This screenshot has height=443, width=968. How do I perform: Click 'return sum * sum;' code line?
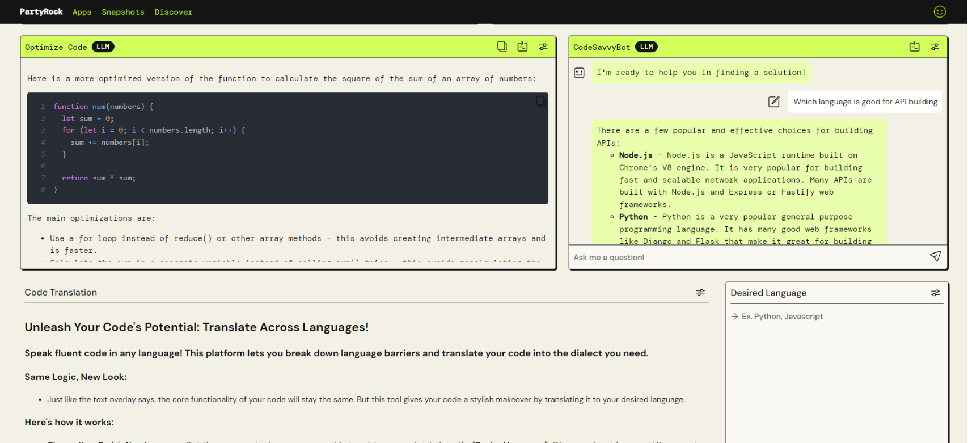pyautogui.click(x=99, y=178)
